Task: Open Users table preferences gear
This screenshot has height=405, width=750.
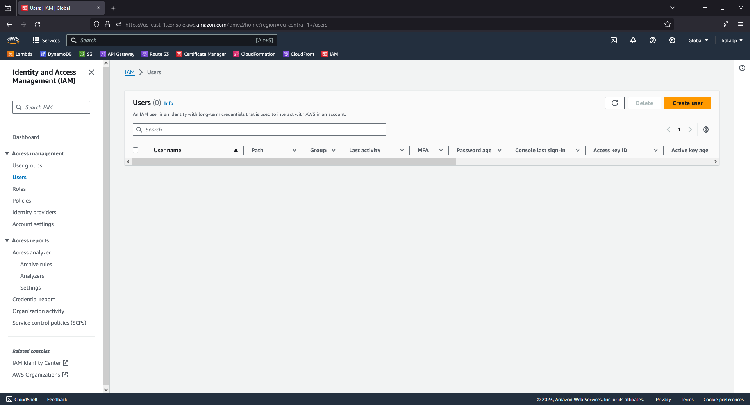Action: point(706,130)
